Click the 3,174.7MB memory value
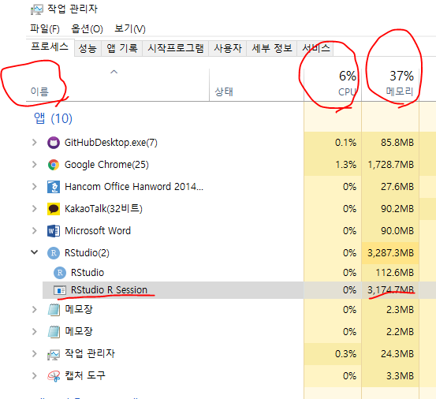The width and height of the screenshot is (436, 399). pos(391,290)
